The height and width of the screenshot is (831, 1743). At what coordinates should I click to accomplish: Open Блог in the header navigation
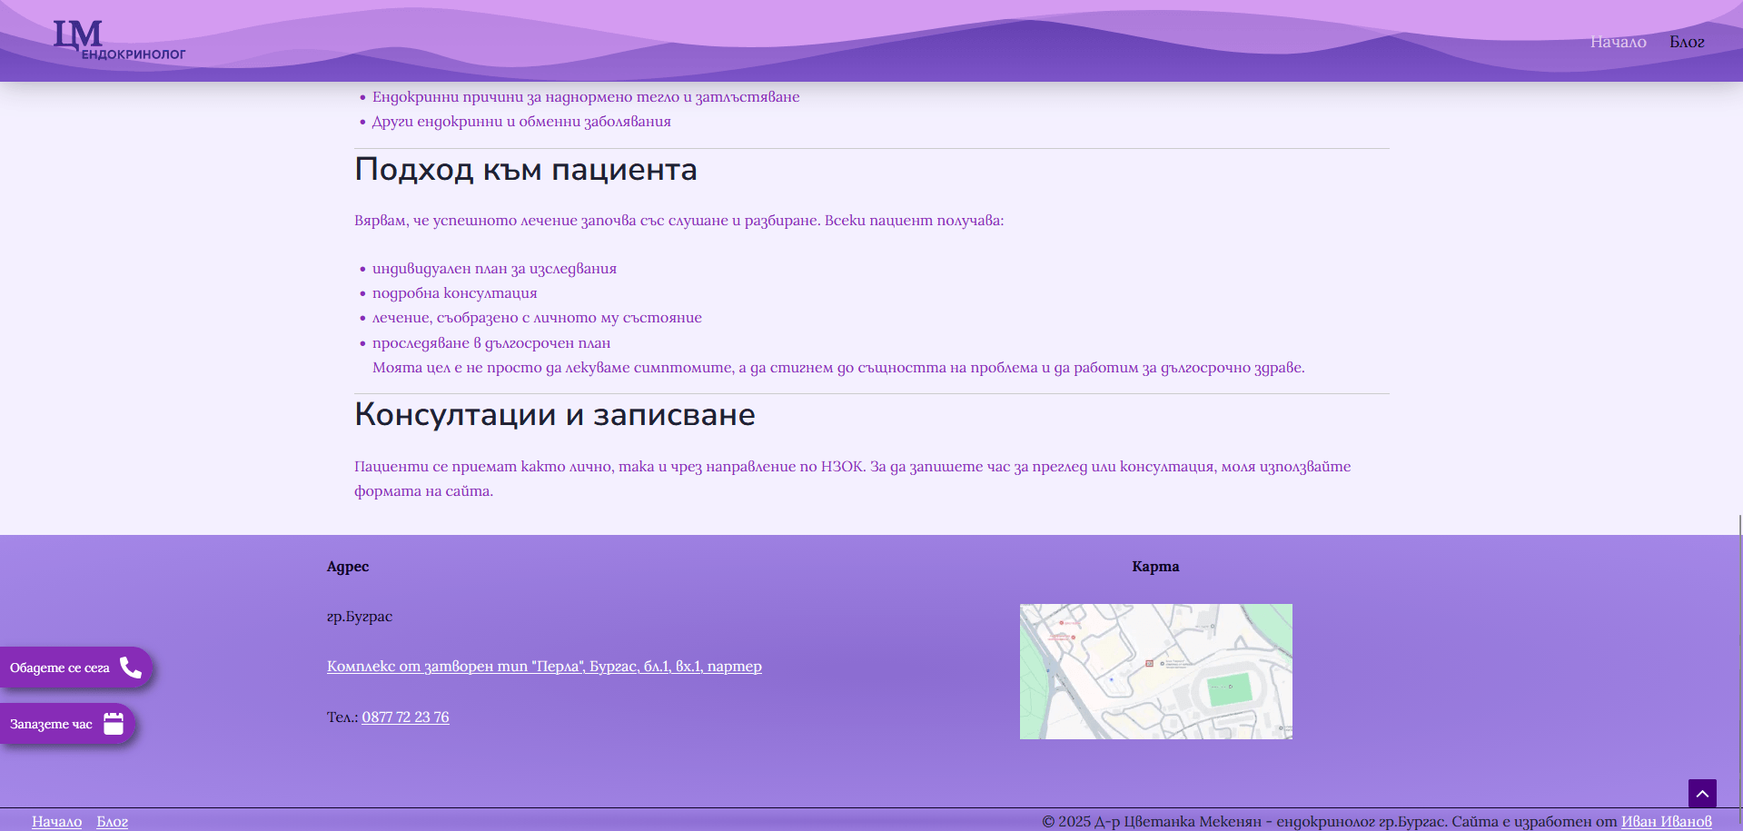point(1687,42)
